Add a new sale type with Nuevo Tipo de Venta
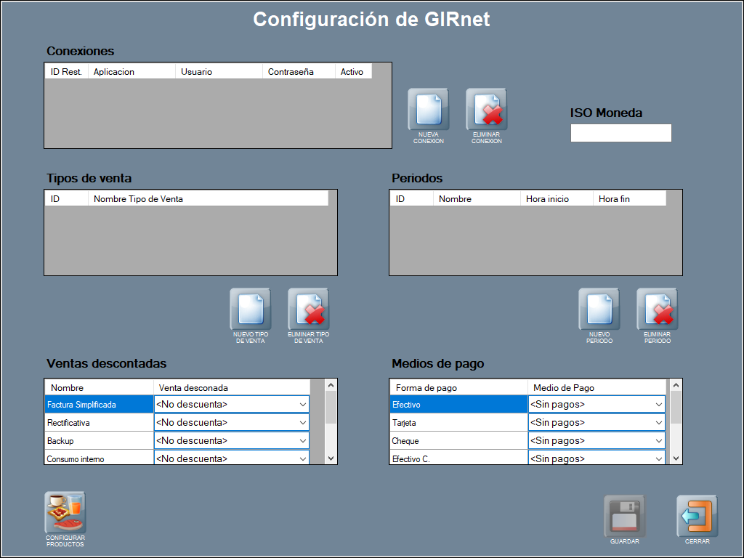744x558 pixels. coord(250,310)
